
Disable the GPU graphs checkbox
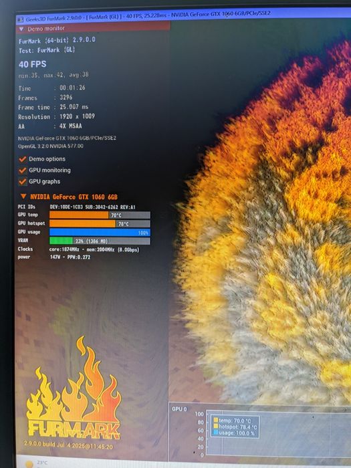pos(23,181)
